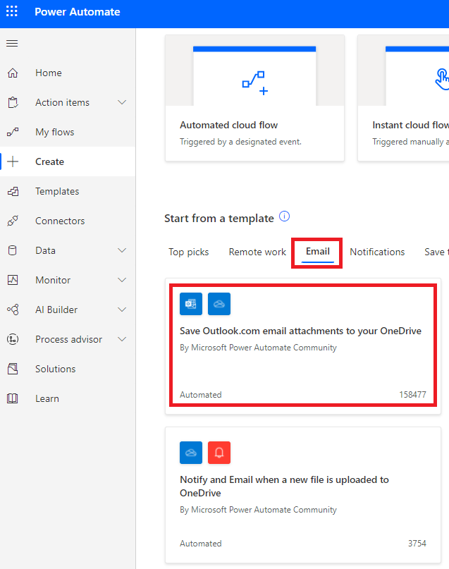The width and height of the screenshot is (449, 569).
Task: Expand the Monitor section chevron
Action: (122, 280)
